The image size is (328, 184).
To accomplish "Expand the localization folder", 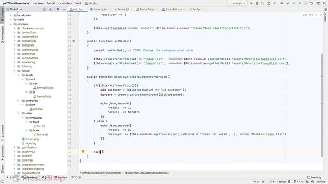I will [x=10, y=15].
